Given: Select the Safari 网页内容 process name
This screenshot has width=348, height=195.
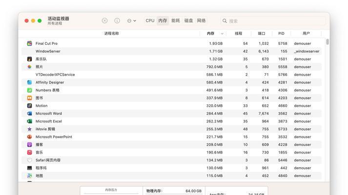Looking at the screenshot, I should click(x=48, y=160).
